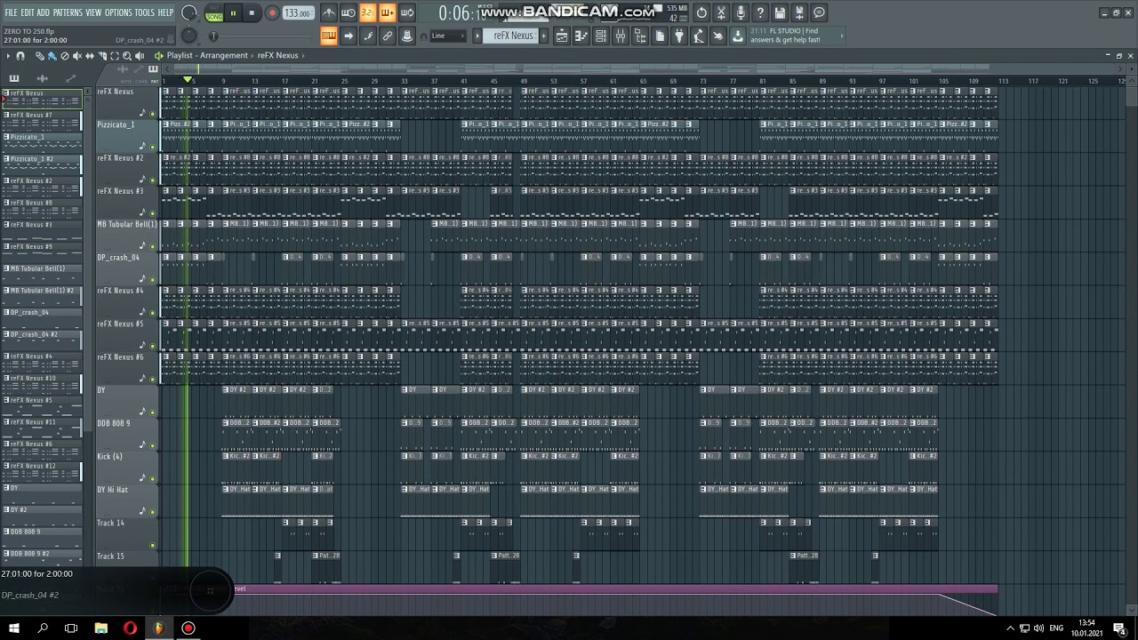Click the Windows Start button
This screenshot has height=640, width=1138.
click(13, 628)
